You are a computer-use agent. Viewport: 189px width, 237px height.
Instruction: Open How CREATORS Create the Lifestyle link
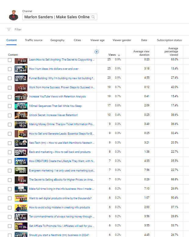pyautogui.click(x=62, y=161)
